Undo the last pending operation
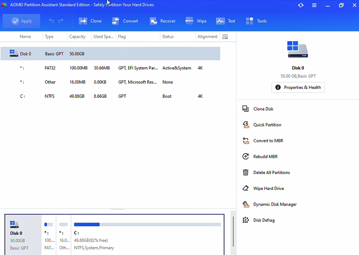The width and height of the screenshot is (359, 255). (51, 21)
